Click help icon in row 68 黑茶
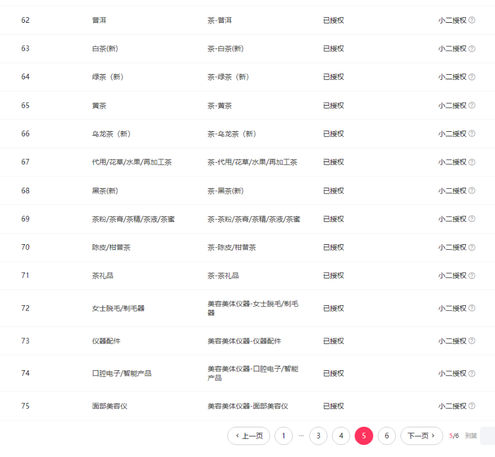Viewport: 495px width, 457px height. (x=472, y=191)
